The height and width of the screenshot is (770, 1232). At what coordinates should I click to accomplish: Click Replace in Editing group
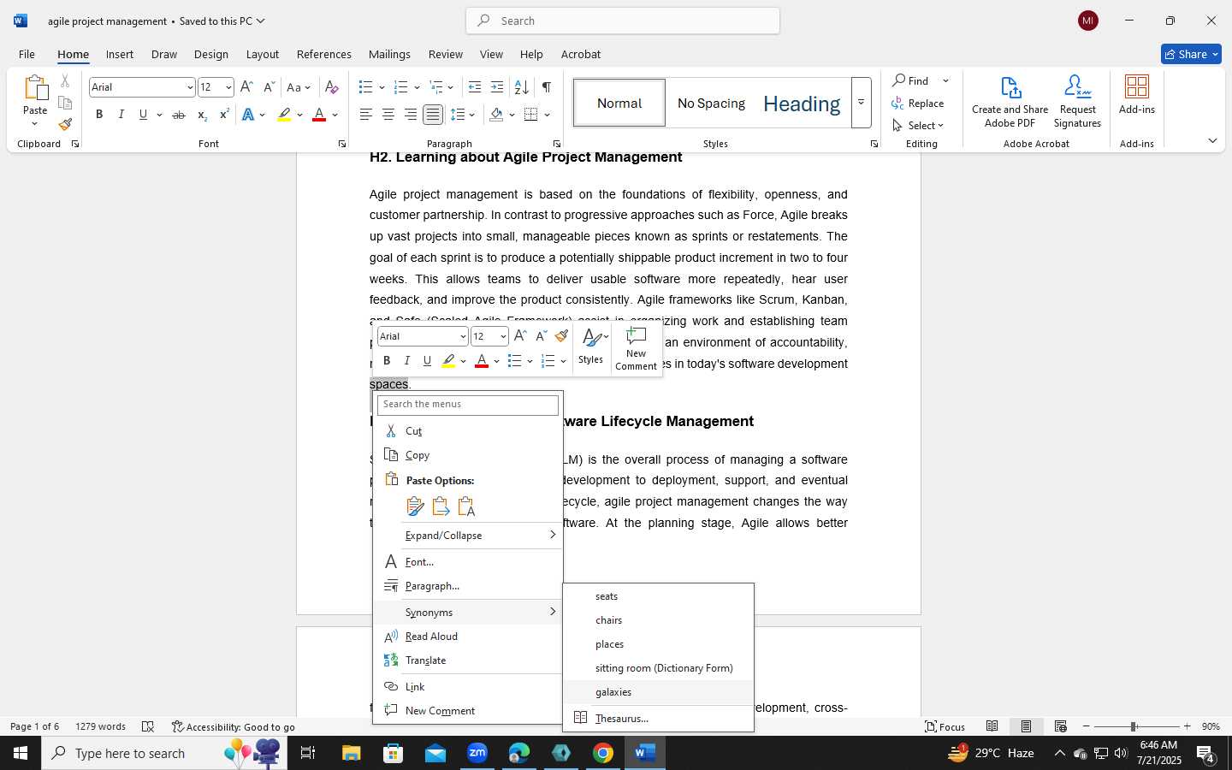(x=917, y=103)
